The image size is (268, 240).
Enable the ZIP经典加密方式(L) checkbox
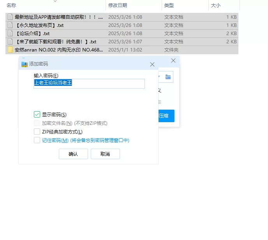pos(37,132)
